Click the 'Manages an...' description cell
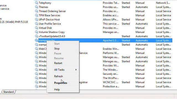This screenshot has height=99, width=177. (111, 32)
